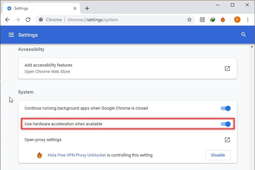
Task: Open the Internet Download Manager extension icon
Action: [x=212, y=20]
